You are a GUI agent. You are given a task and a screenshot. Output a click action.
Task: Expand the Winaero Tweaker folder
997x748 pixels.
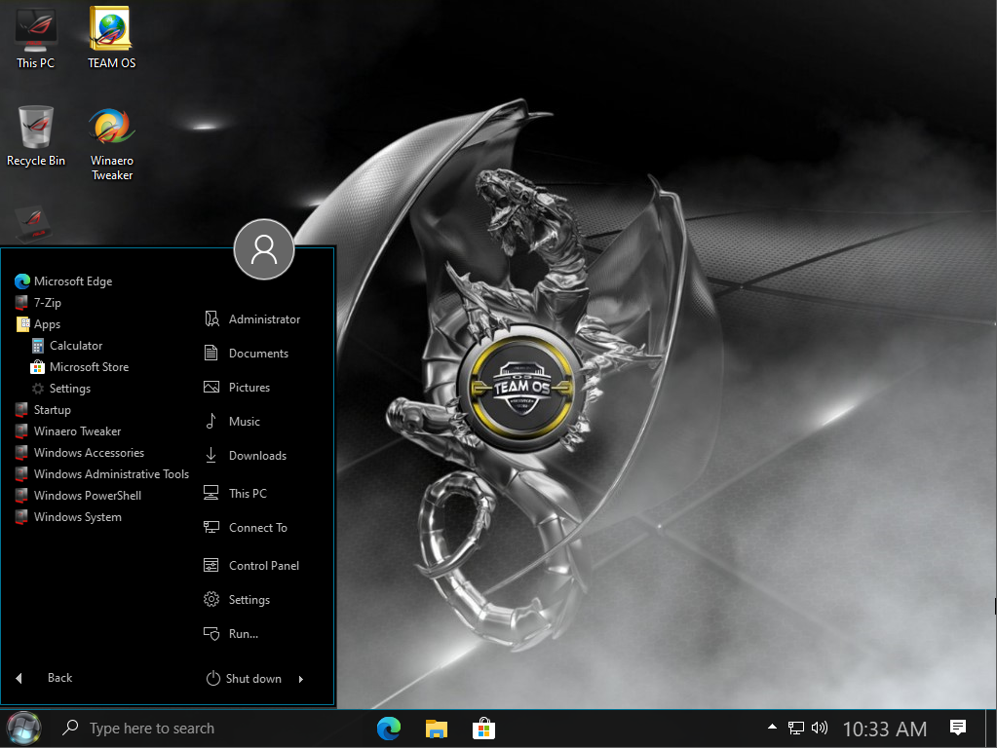pos(68,431)
